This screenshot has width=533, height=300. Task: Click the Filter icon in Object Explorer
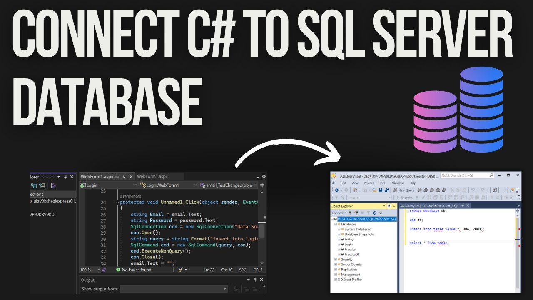(368, 213)
